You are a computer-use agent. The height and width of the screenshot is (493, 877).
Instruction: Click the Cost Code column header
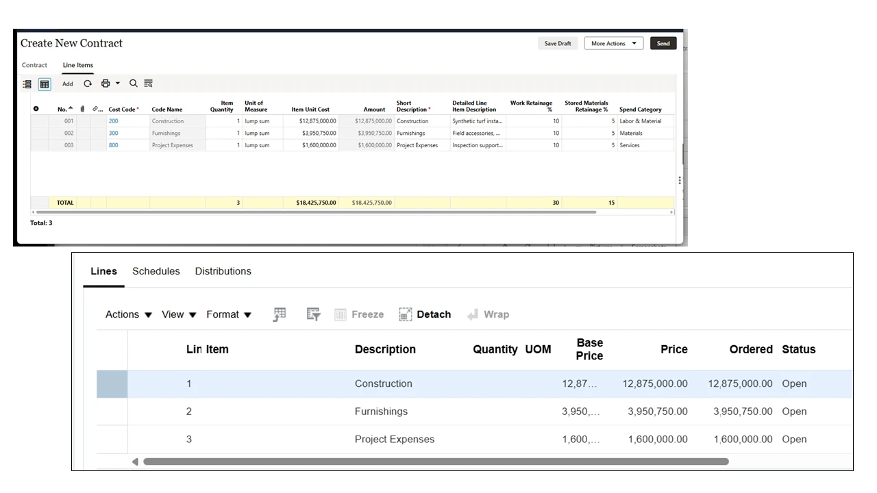(123, 110)
